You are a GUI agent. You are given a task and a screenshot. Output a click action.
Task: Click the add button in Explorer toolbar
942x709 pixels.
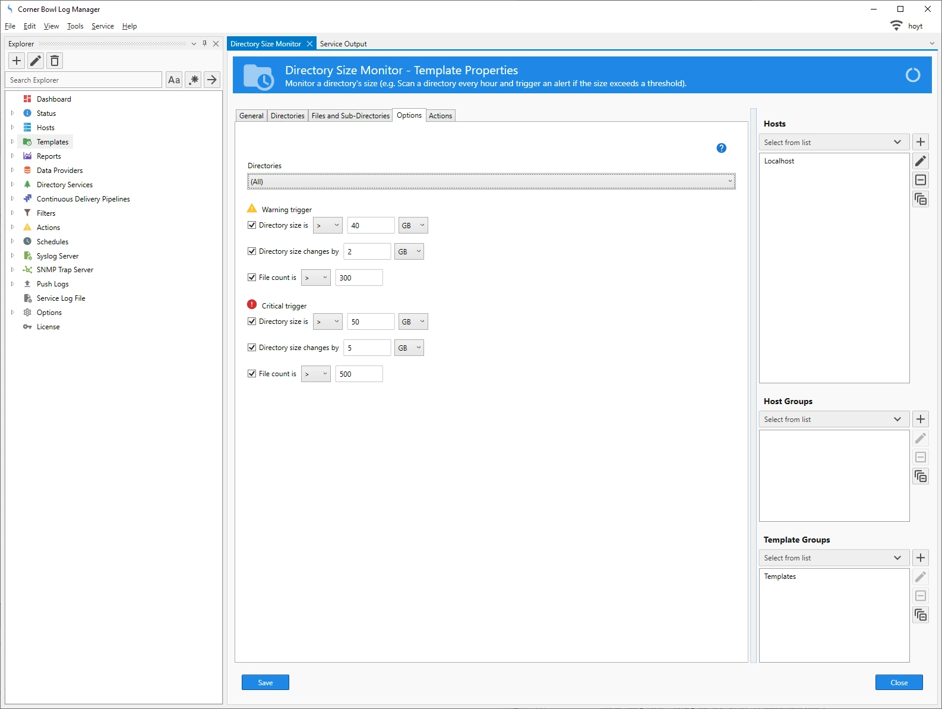click(17, 61)
